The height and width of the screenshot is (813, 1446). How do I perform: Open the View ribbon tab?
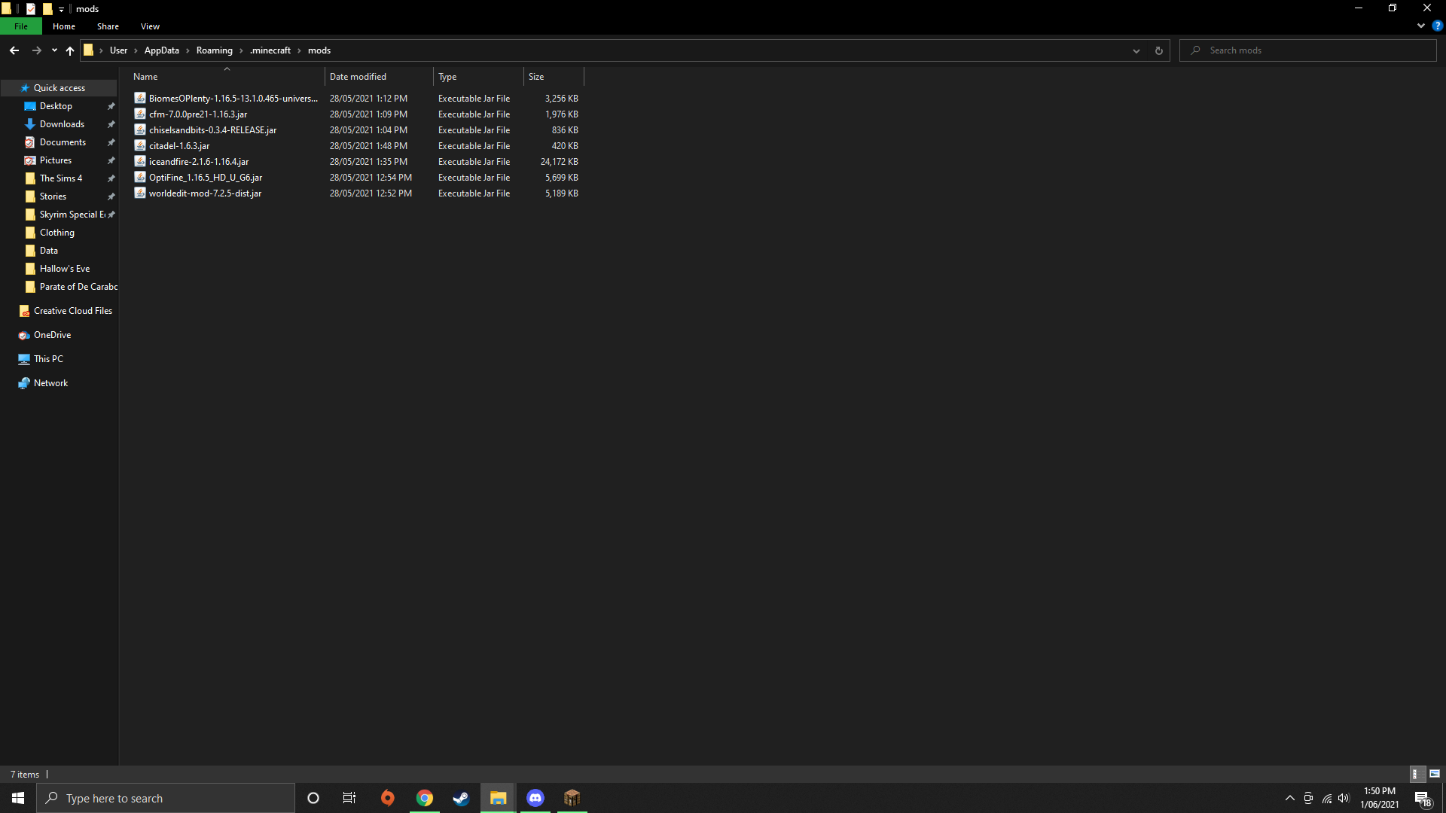point(150,26)
